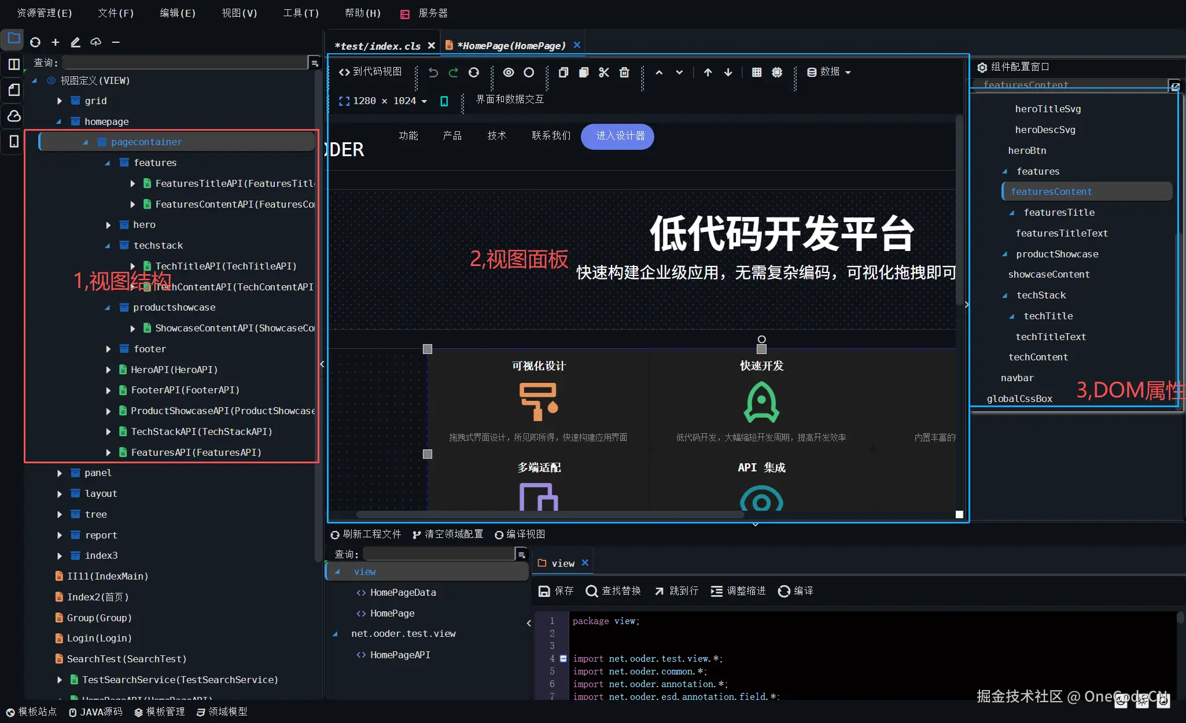Open the 1280 × 1024 resolution dropdown
The height and width of the screenshot is (723, 1186).
pos(384,101)
